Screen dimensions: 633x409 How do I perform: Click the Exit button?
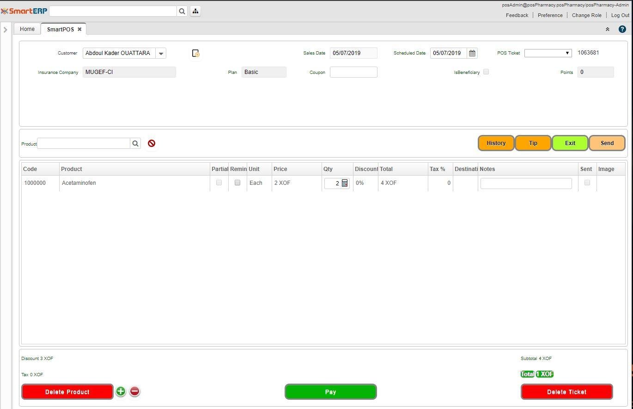click(570, 143)
